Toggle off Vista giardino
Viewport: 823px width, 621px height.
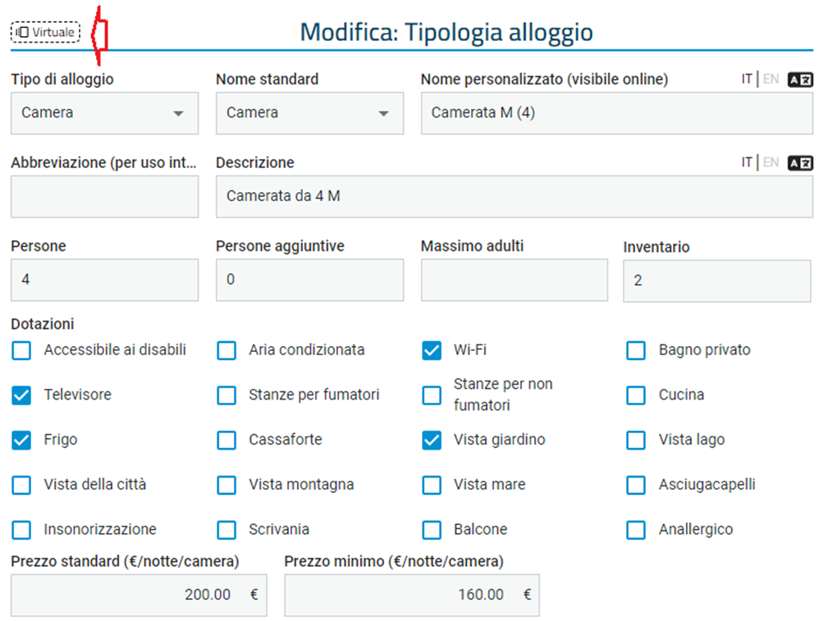[x=432, y=441]
